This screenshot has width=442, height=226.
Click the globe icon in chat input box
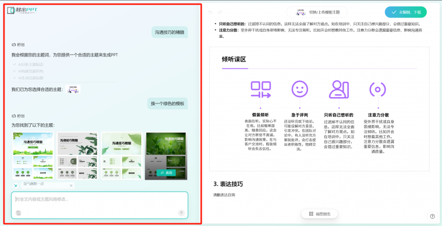(18, 212)
